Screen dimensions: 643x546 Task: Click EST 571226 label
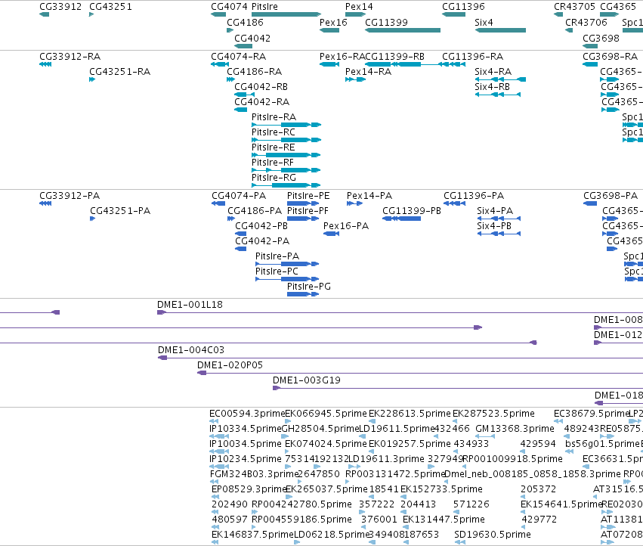pos(471,504)
